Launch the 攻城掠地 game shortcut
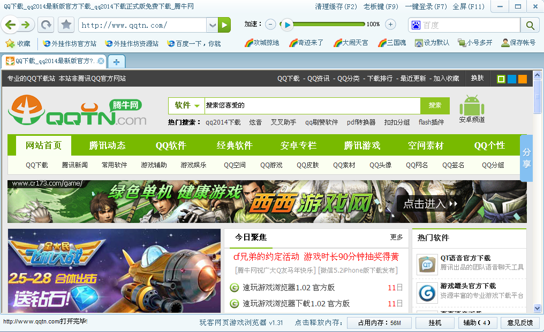This screenshot has width=544, height=332. (262, 43)
